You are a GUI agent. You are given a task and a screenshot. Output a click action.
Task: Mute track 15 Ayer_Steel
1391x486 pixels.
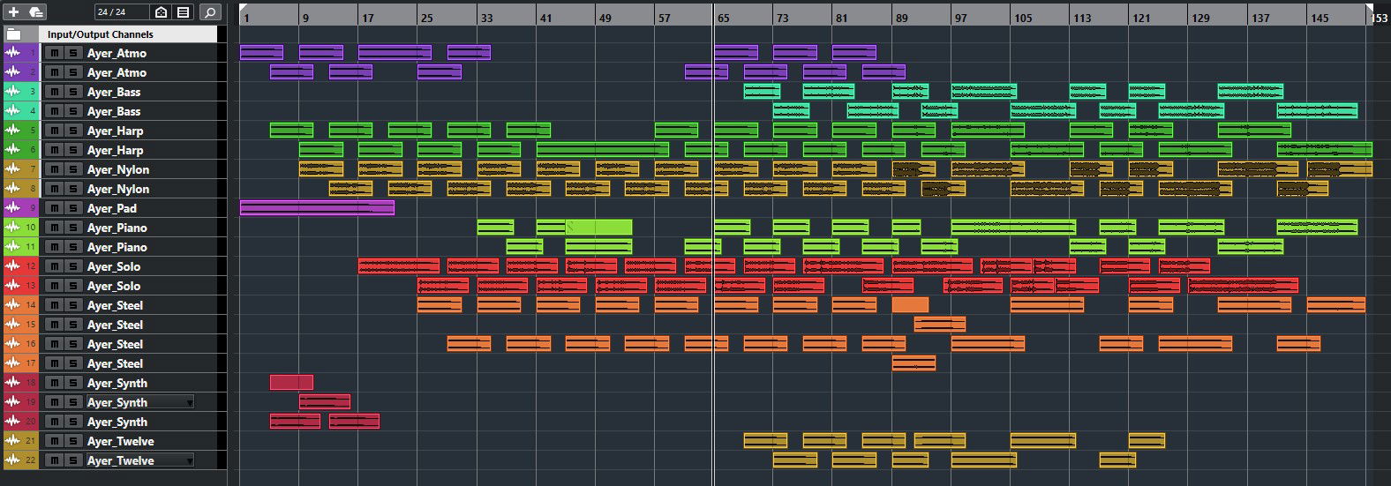click(x=55, y=325)
